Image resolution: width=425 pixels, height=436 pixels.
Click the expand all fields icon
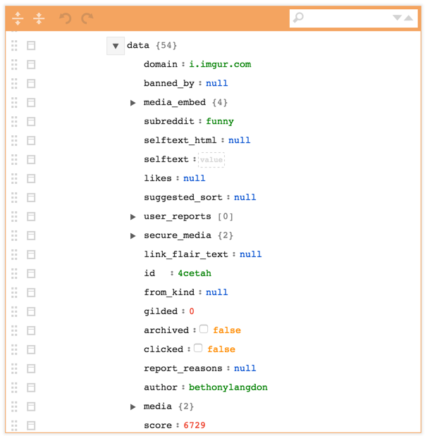[x=18, y=18]
